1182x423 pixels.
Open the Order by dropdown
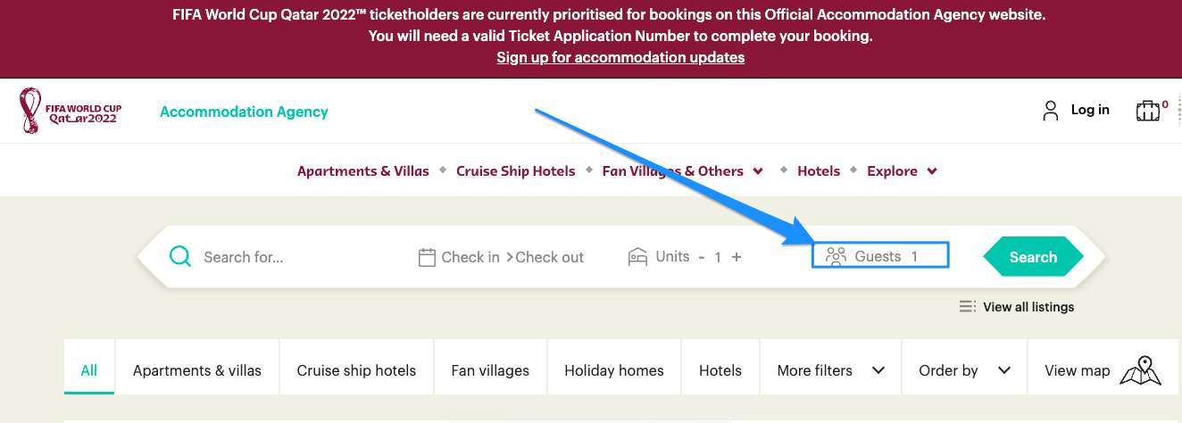(x=964, y=370)
